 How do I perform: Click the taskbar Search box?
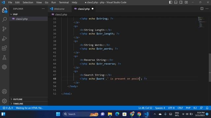(80, 114)
